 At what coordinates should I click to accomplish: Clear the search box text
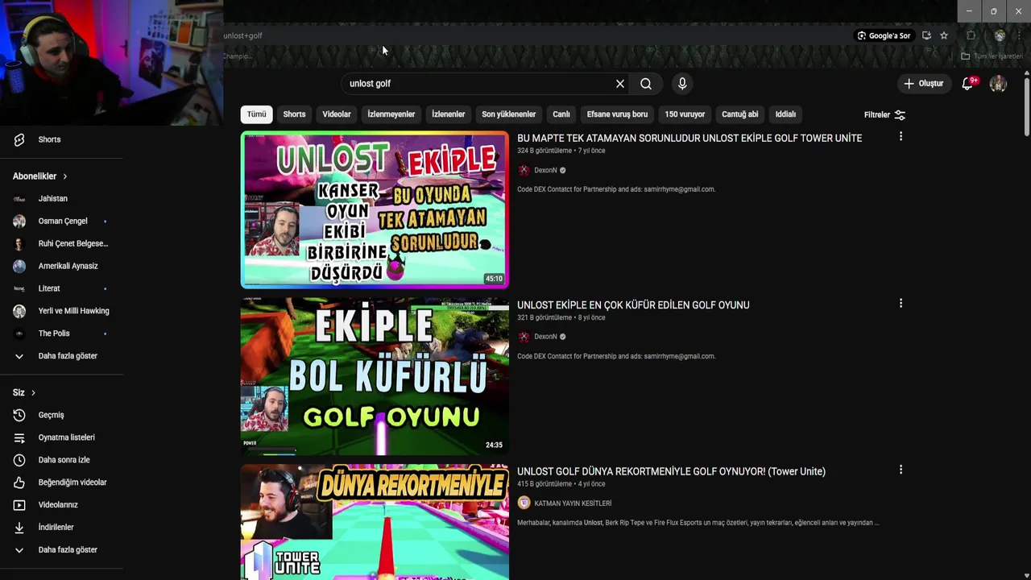(620, 84)
